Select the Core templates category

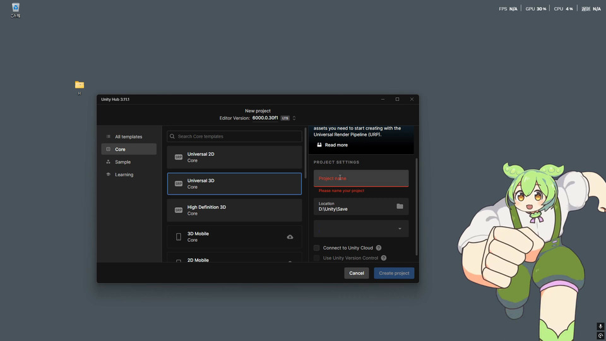click(129, 149)
